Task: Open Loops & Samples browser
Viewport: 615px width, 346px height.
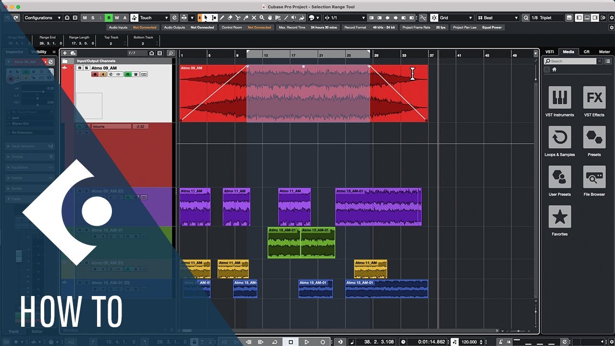Action: point(560,137)
